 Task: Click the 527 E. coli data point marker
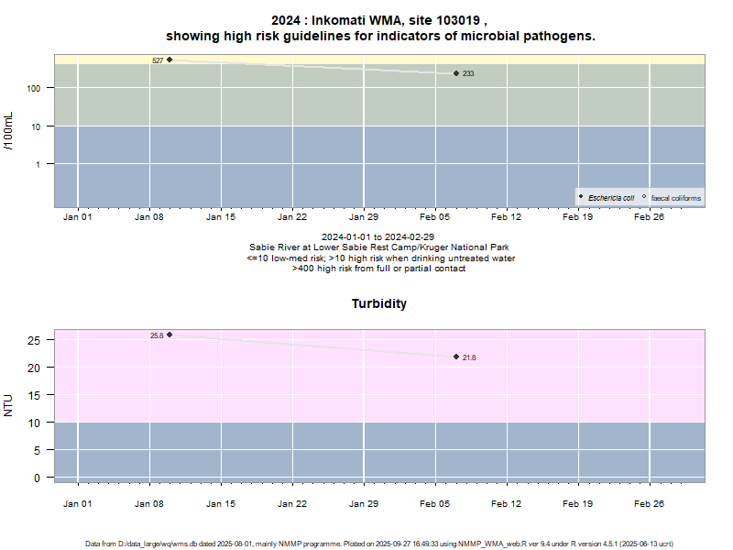point(170,60)
